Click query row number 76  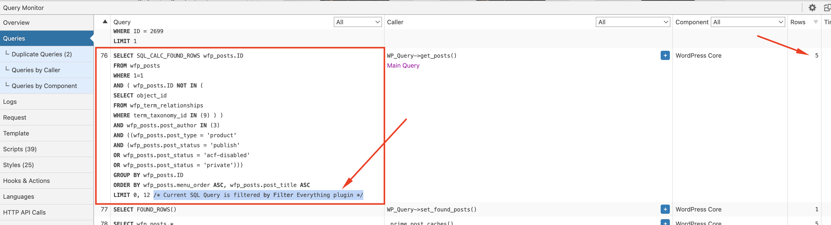[104, 55]
